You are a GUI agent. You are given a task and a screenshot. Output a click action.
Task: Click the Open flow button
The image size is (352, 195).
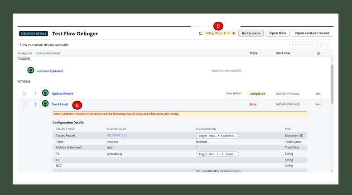[x=277, y=33]
